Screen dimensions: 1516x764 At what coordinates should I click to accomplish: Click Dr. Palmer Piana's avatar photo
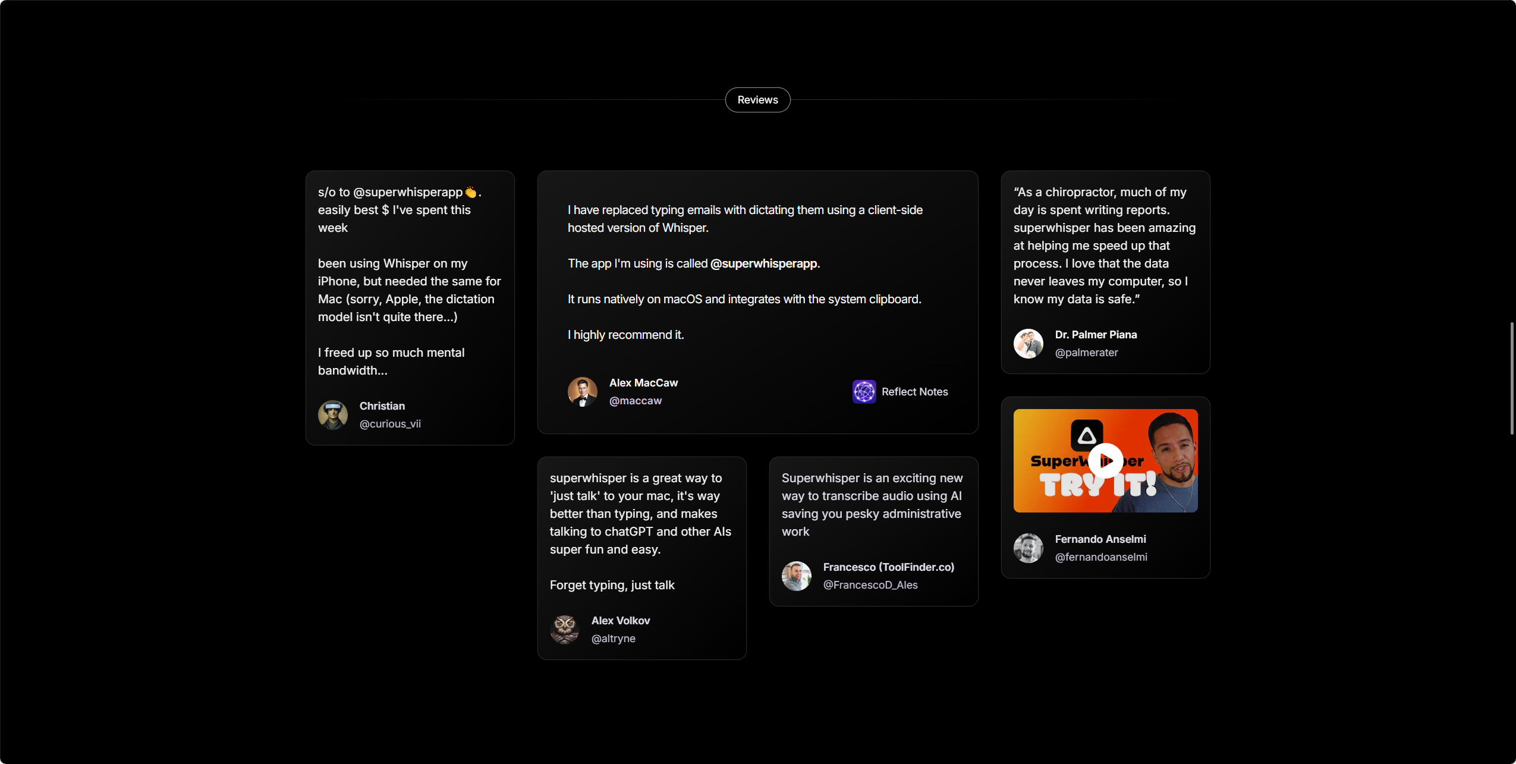(x=1029, y=344)
